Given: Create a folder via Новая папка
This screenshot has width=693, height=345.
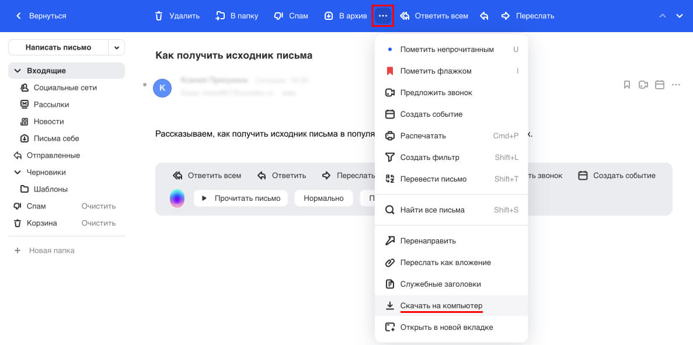Looking at the screenshot, I should 52,250.
